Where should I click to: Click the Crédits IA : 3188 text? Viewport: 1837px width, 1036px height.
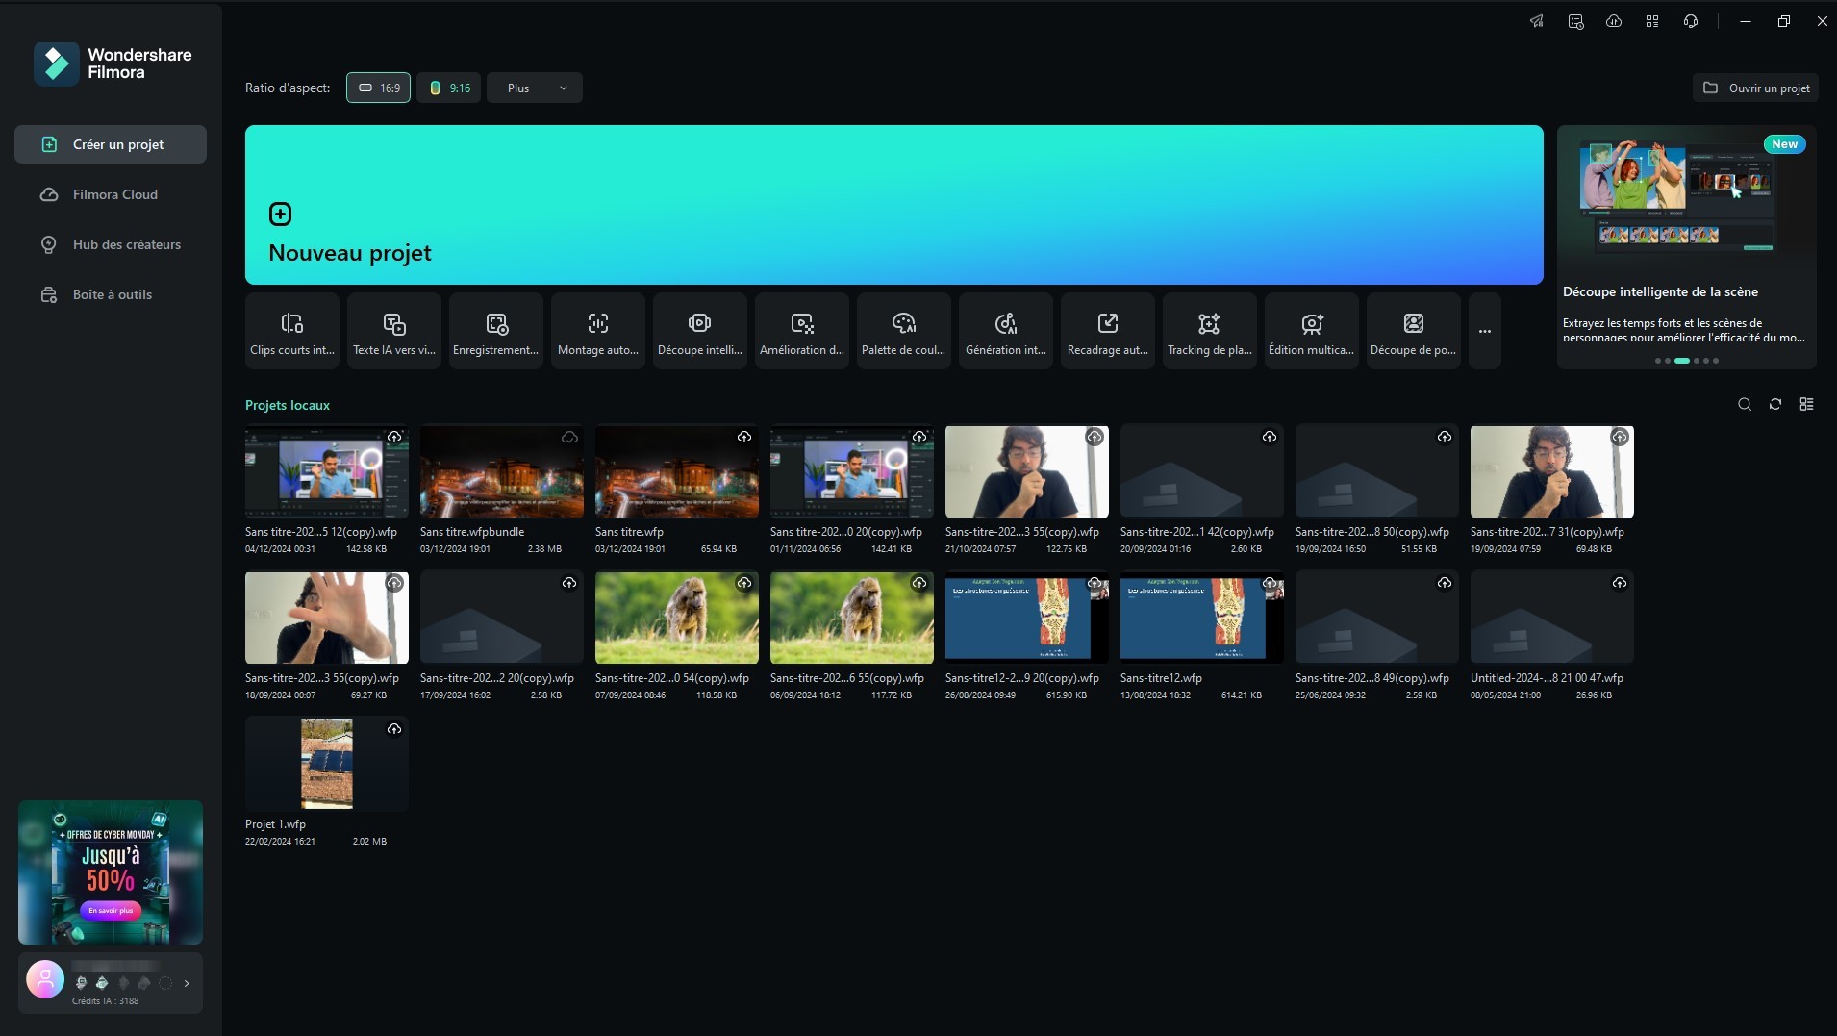coord(106,1001)
